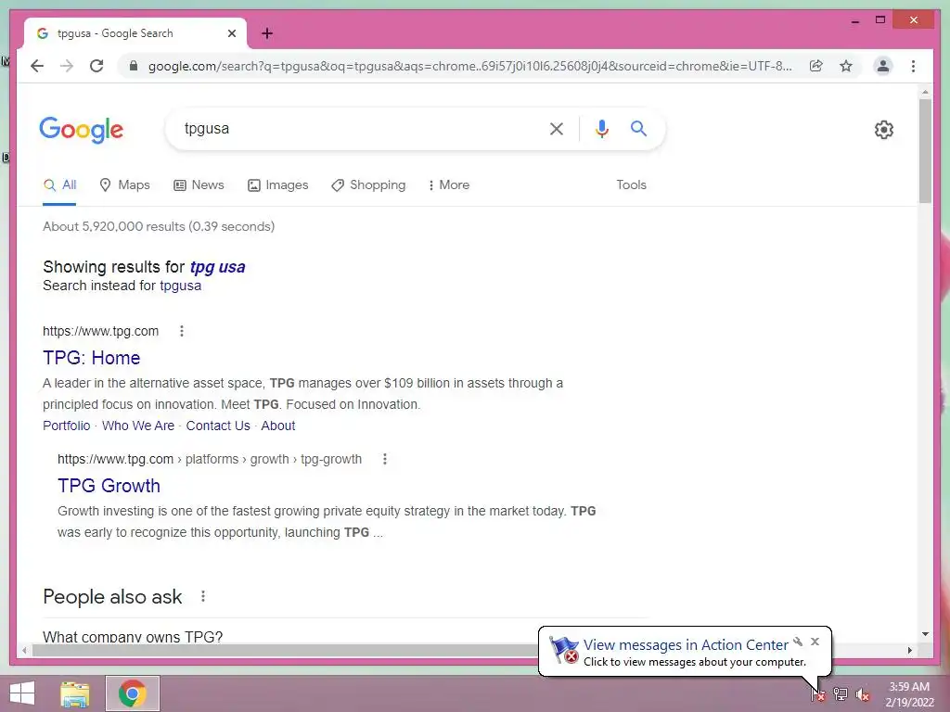Click the forward navigation arrow

pos(67,66)
